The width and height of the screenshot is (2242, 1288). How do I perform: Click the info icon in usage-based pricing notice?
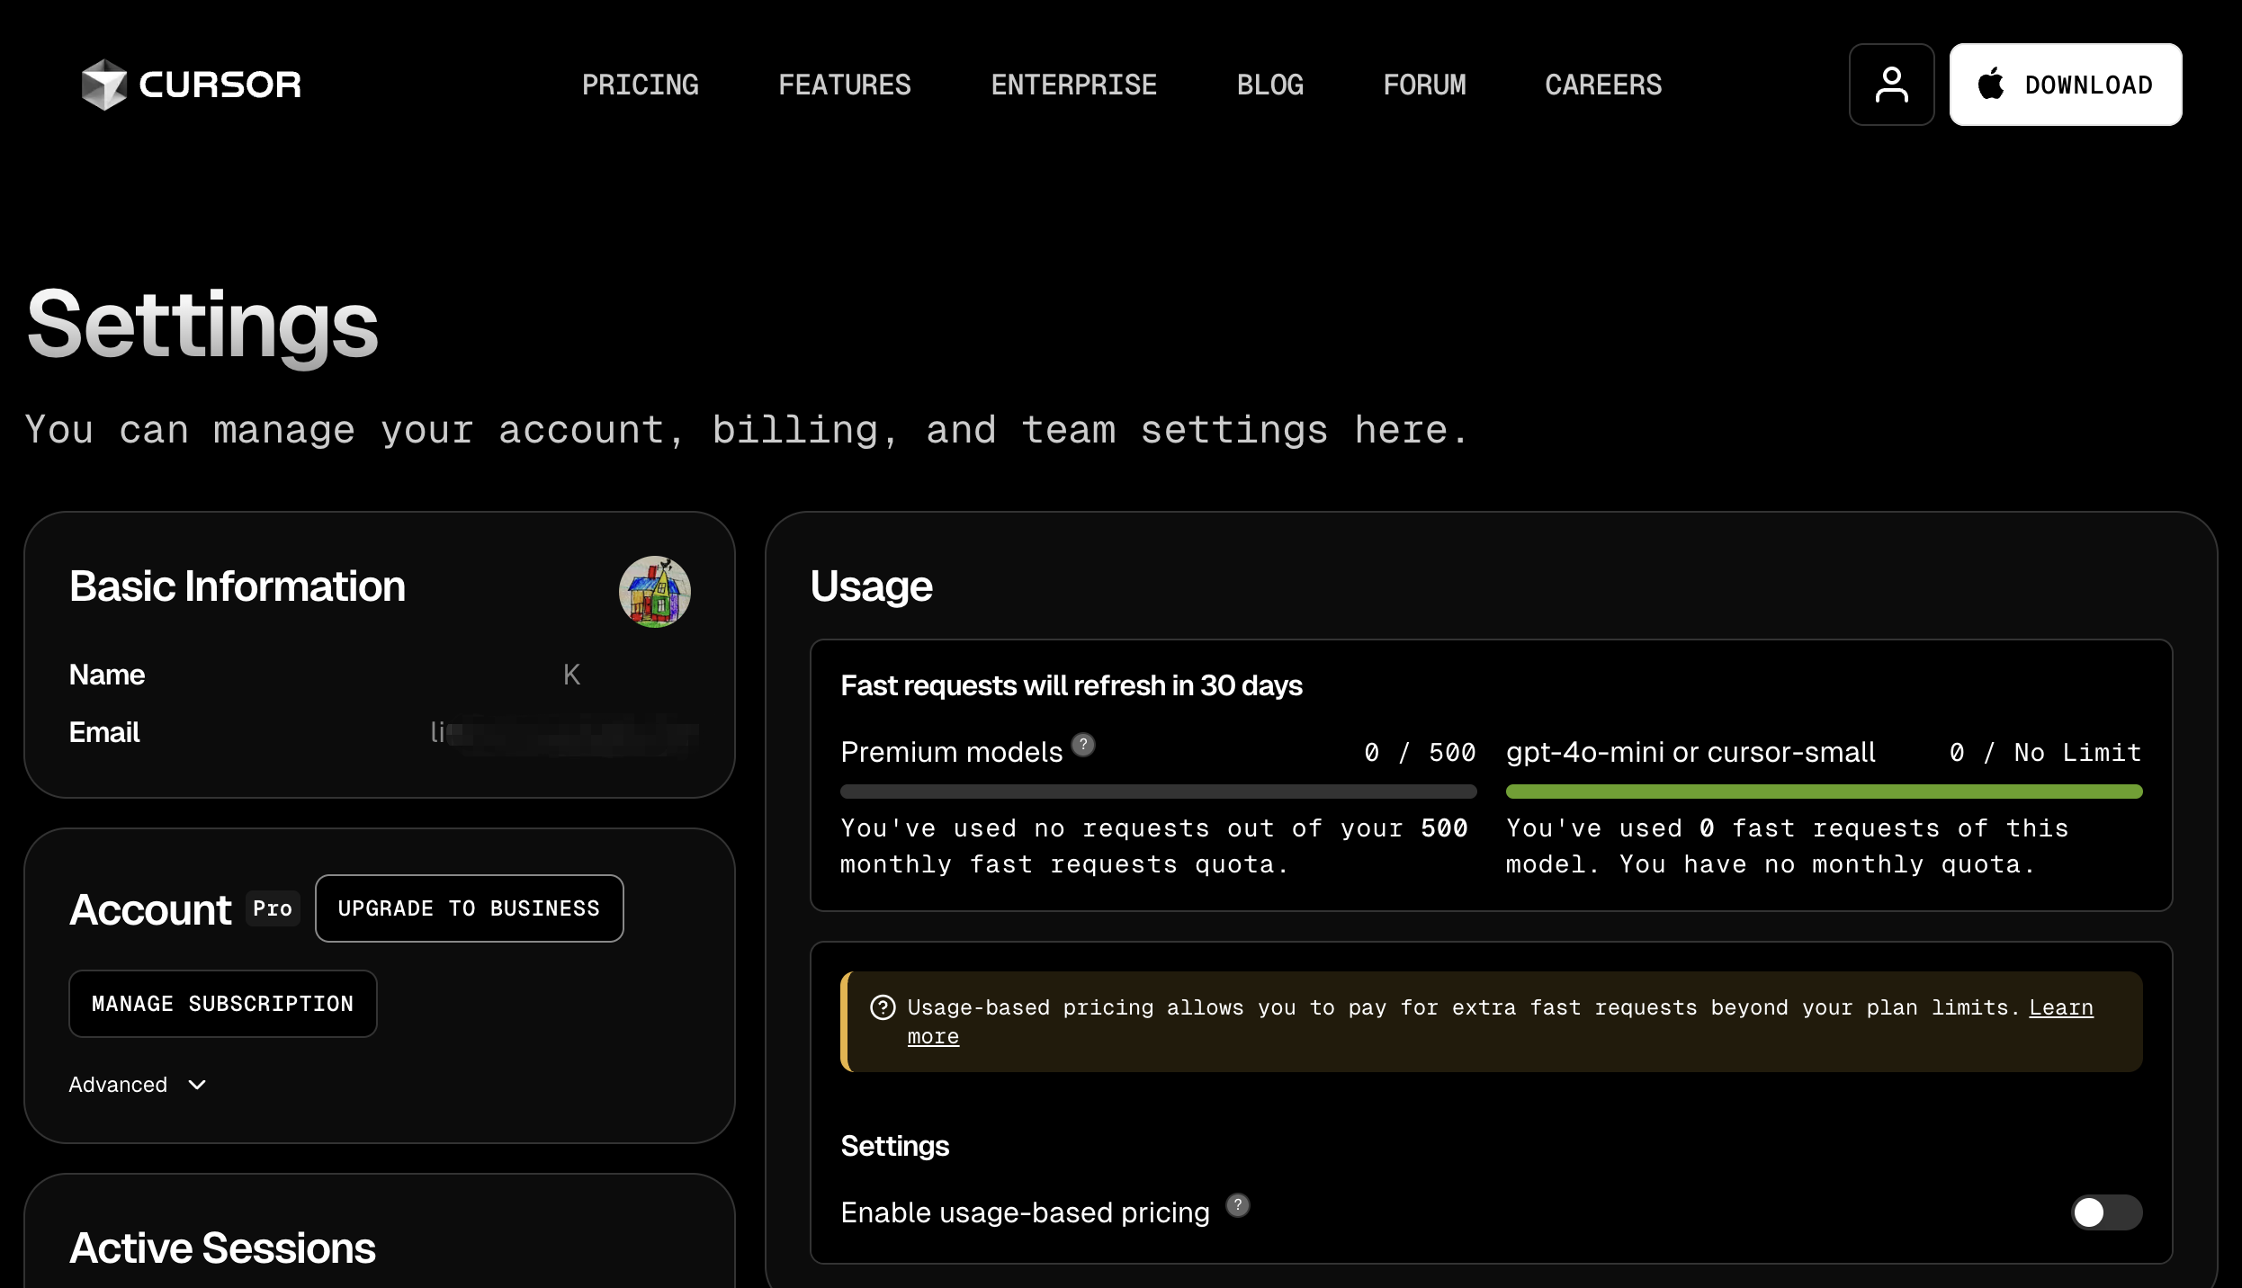tap(883, 1007)
